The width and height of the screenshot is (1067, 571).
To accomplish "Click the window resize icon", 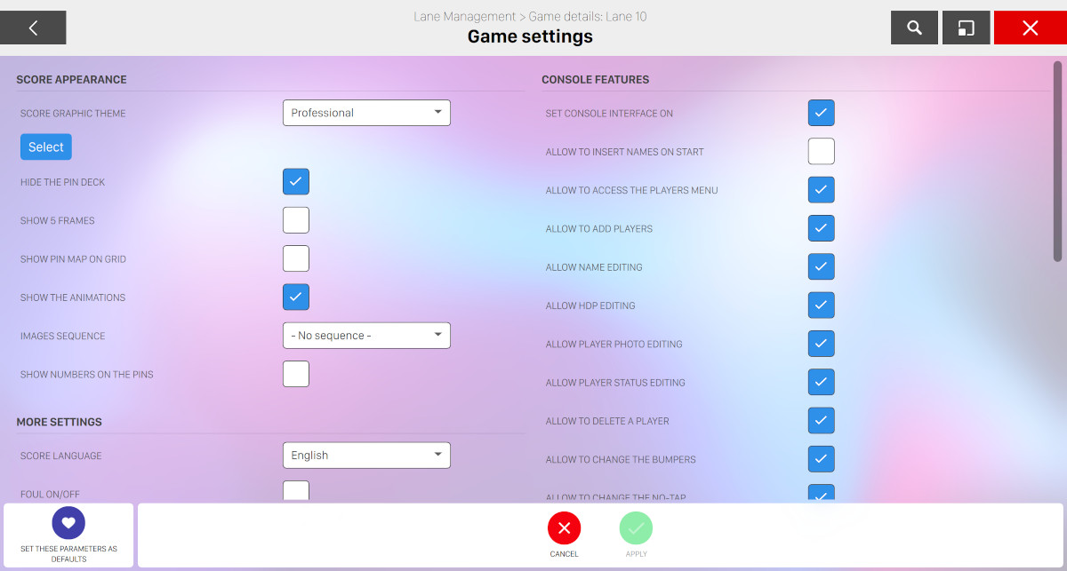I will coord(966,28).
